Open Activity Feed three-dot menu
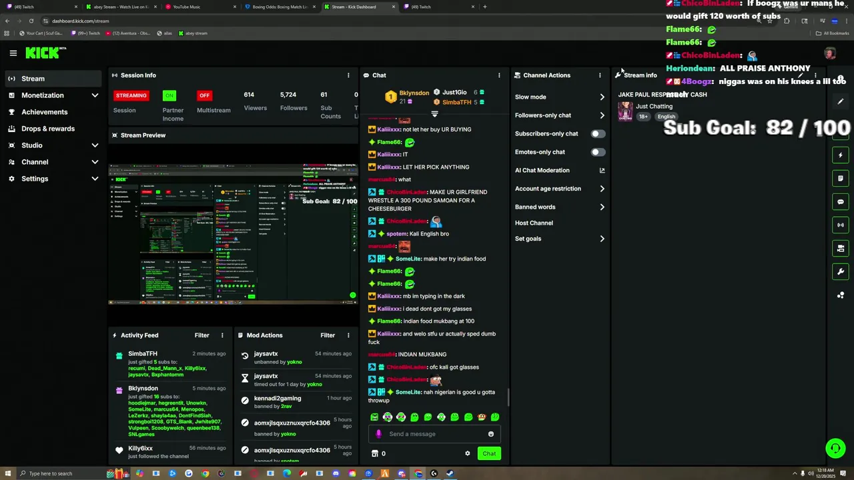 (x=222, y=335)
